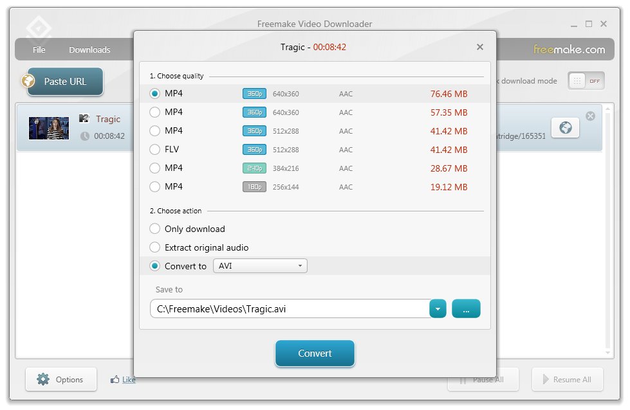Browse for folder with the ... button

click(x=466, y=309)
